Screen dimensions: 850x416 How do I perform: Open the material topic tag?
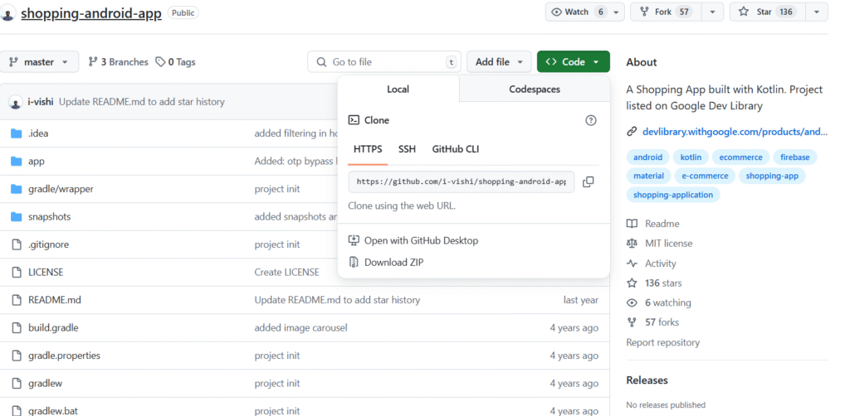pos(648,176)
